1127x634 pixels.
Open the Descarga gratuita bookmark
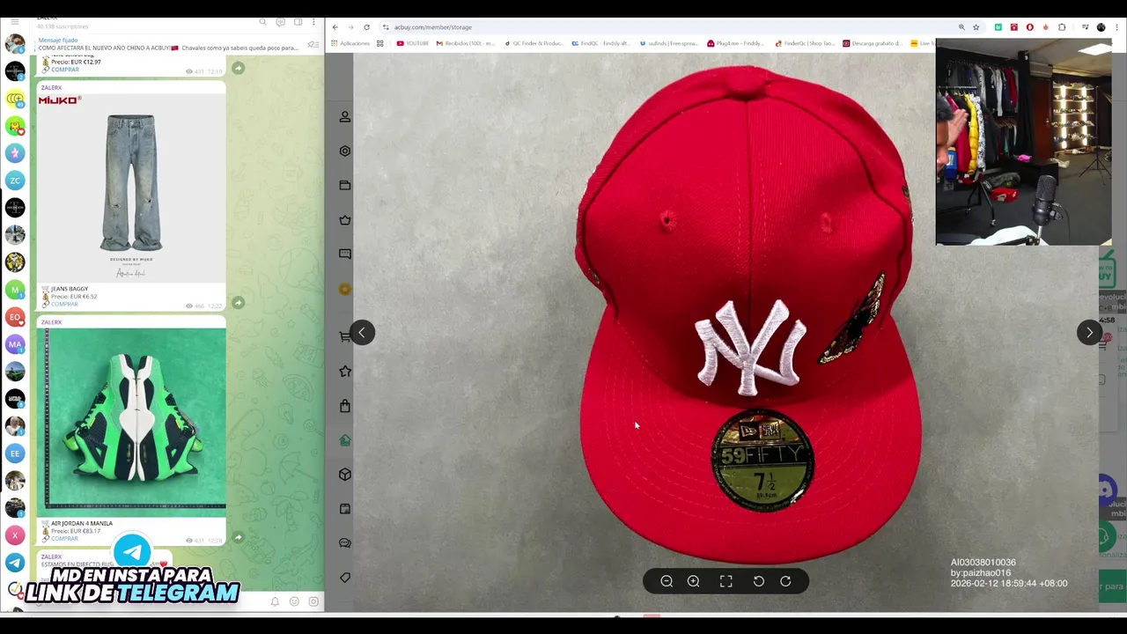[x=873, y=43]
